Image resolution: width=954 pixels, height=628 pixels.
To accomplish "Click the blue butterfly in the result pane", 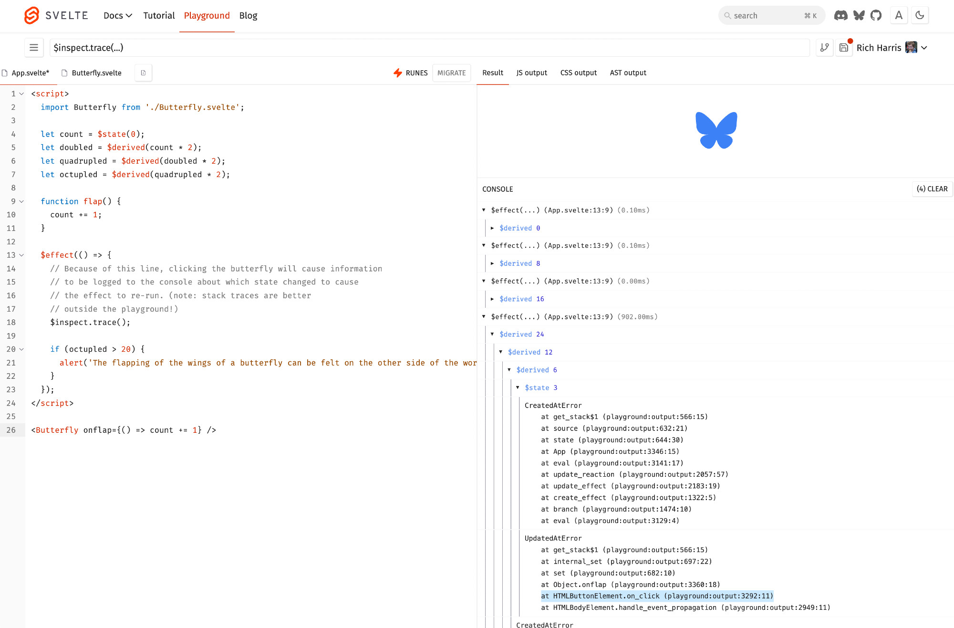I will tap(716, 130).
